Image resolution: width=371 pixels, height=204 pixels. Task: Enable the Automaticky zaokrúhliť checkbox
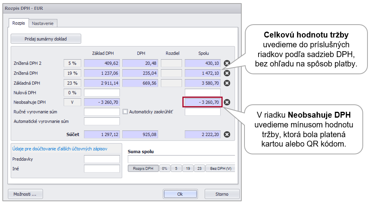pos(125,112)
